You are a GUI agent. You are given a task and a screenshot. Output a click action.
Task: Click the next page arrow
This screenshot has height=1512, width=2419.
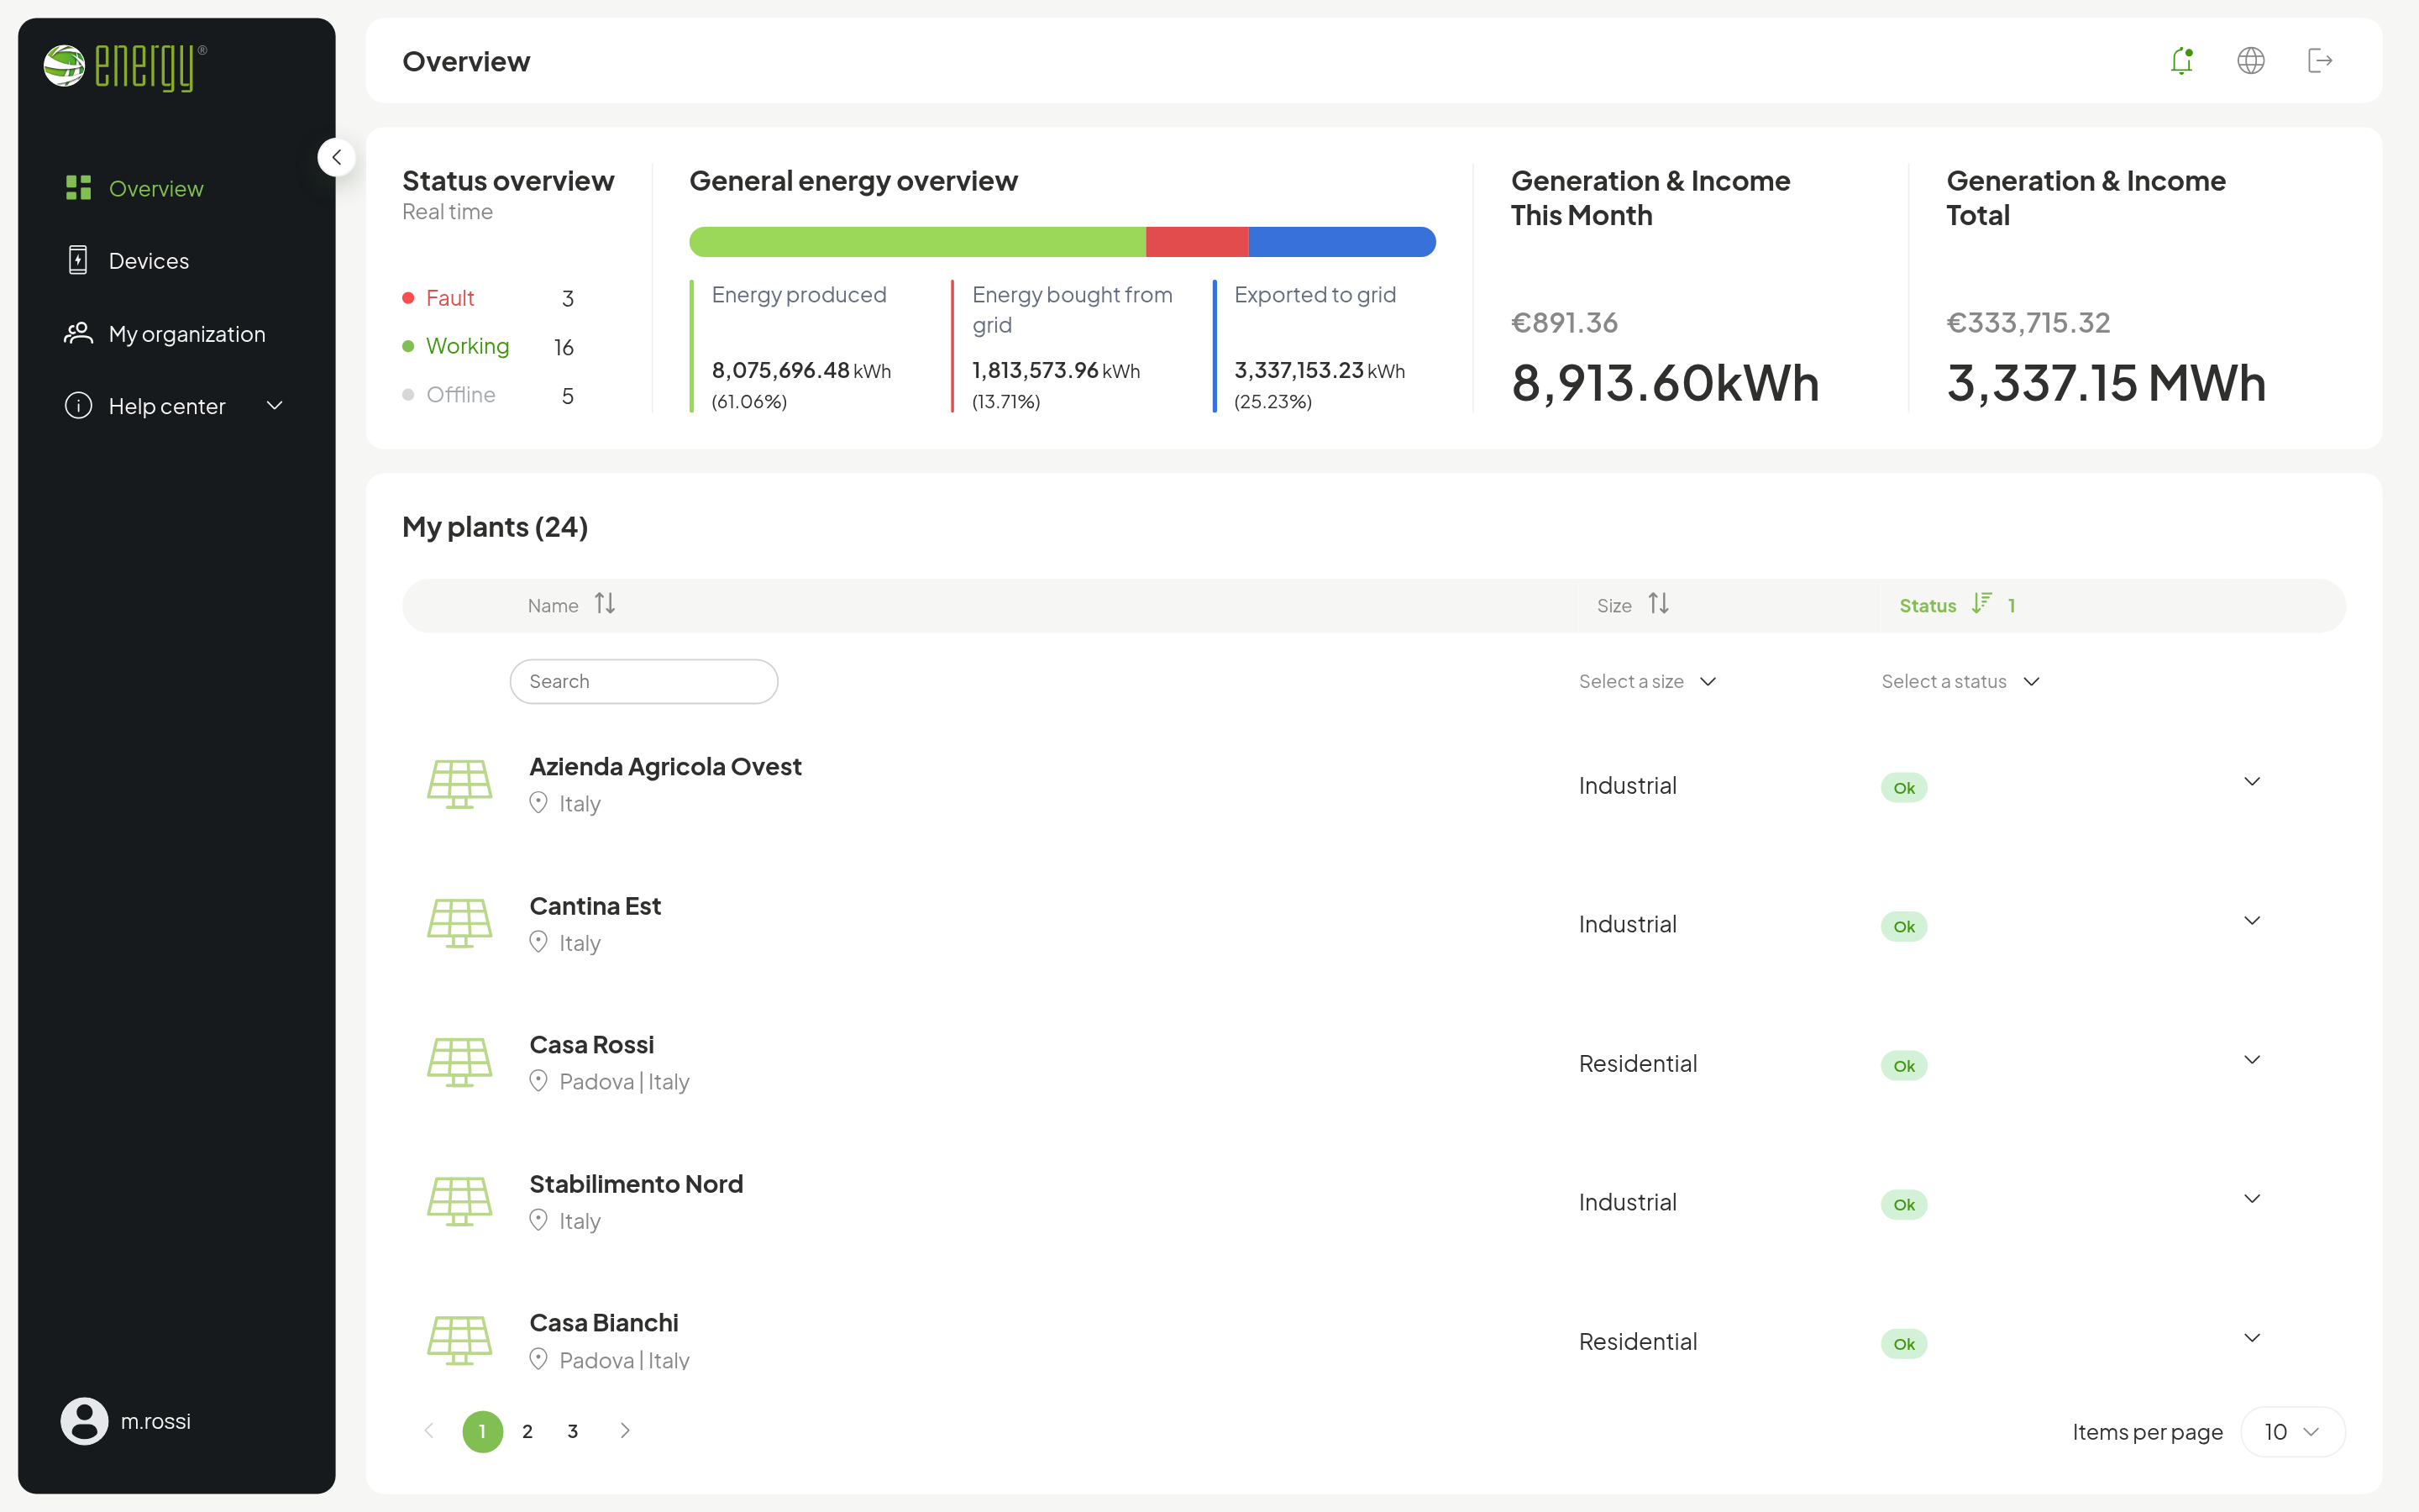625,1431
